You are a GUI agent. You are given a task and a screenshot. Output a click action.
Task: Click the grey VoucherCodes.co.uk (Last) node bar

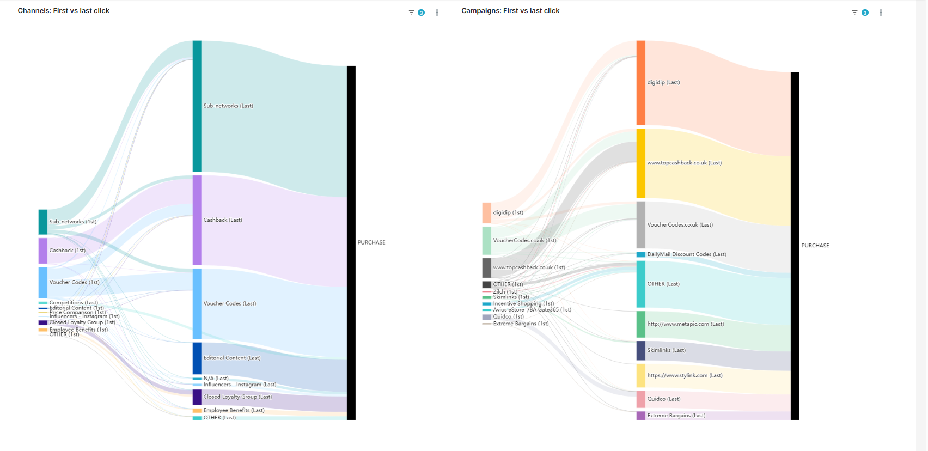point(641,225)
